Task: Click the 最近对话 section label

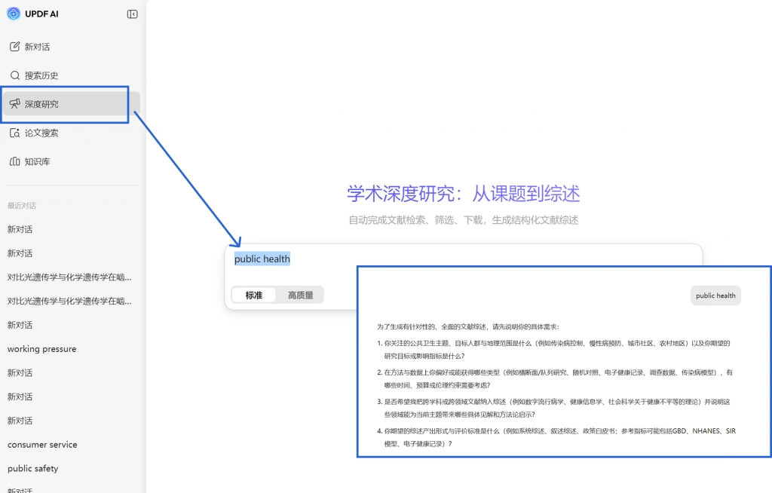Action: (22, 205)
